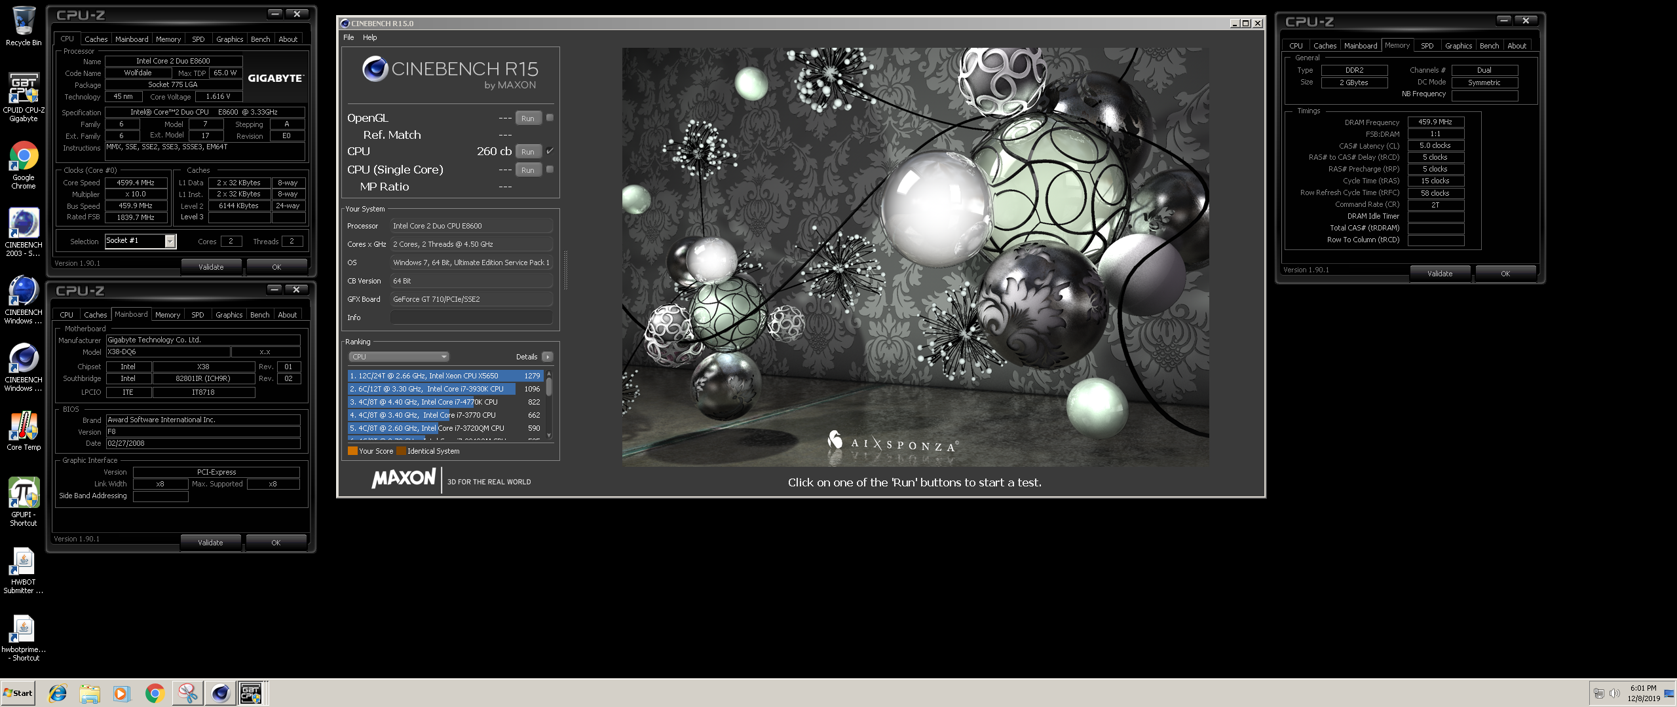Open the volume speaker tray icon
Viewport: 1677px width, 707px height.
(1615, 693)
